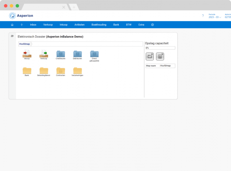Open the Inkoop folder icon
This screenshot has height=171, width=231.
(27, 54)
